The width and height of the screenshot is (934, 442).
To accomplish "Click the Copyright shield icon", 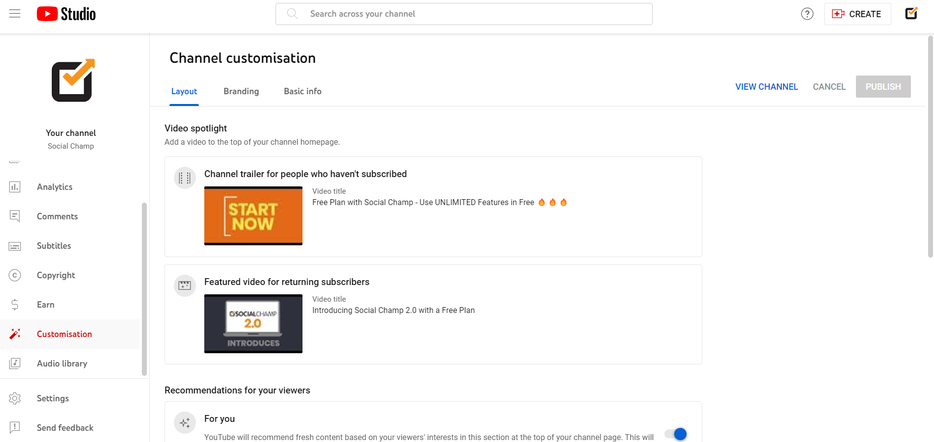I will point(15,275).
